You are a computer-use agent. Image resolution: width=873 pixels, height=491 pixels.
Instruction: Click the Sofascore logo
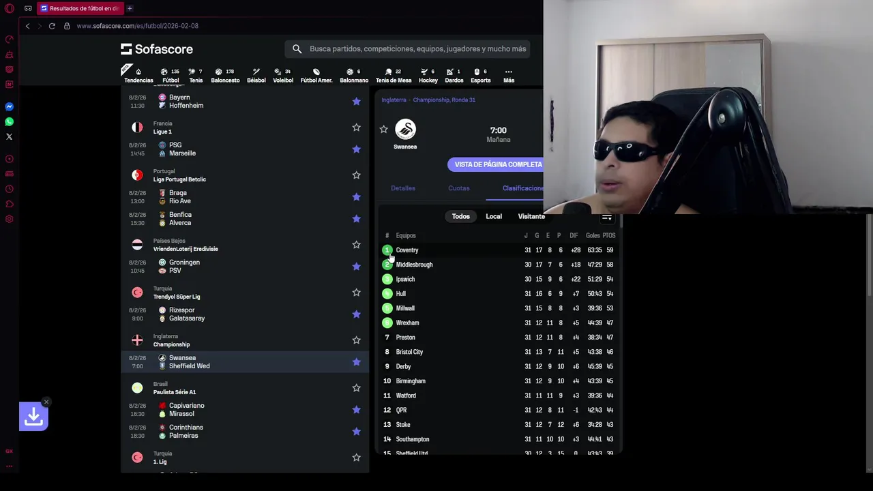coord(157,49)
